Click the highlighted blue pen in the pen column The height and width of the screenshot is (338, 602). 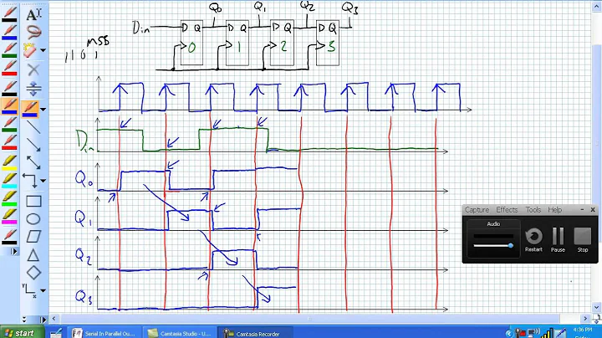click(x=9, y=105)
